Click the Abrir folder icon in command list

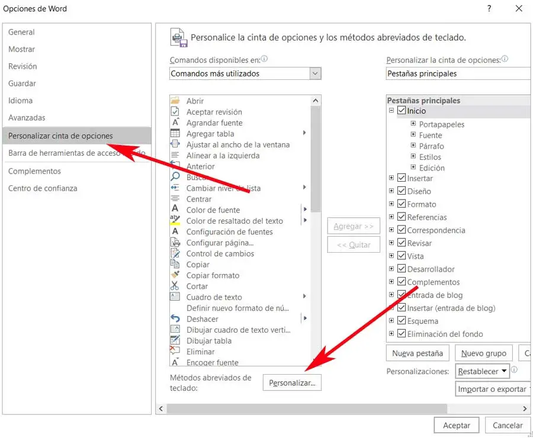coord(175,101)
